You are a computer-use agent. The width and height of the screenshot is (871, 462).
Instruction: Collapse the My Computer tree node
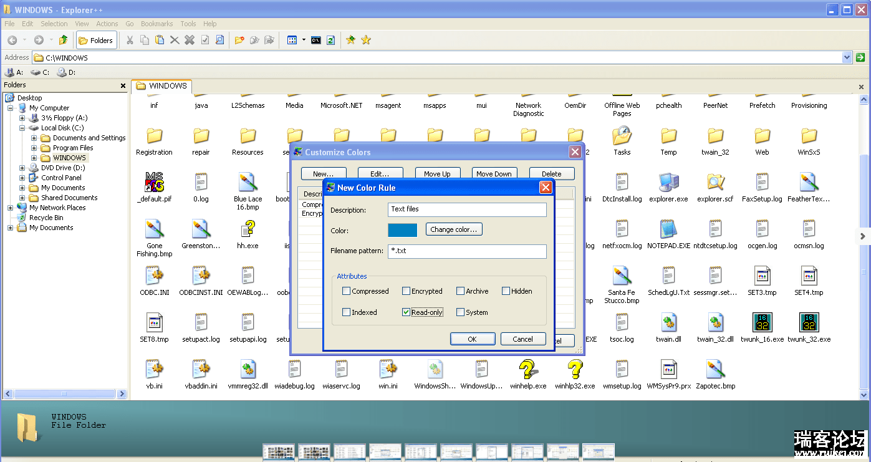(11, 108)
